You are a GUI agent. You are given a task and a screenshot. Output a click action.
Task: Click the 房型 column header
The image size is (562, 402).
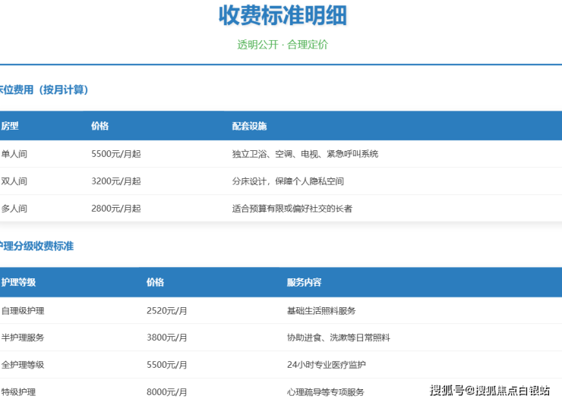(x=10, y=126)
